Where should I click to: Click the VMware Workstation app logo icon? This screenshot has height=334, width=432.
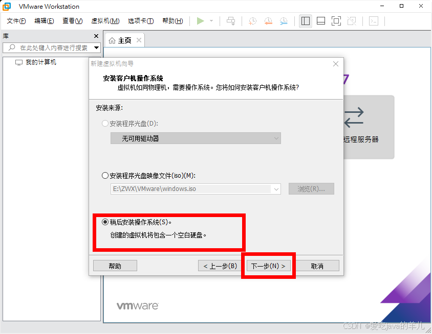[7, 6]
